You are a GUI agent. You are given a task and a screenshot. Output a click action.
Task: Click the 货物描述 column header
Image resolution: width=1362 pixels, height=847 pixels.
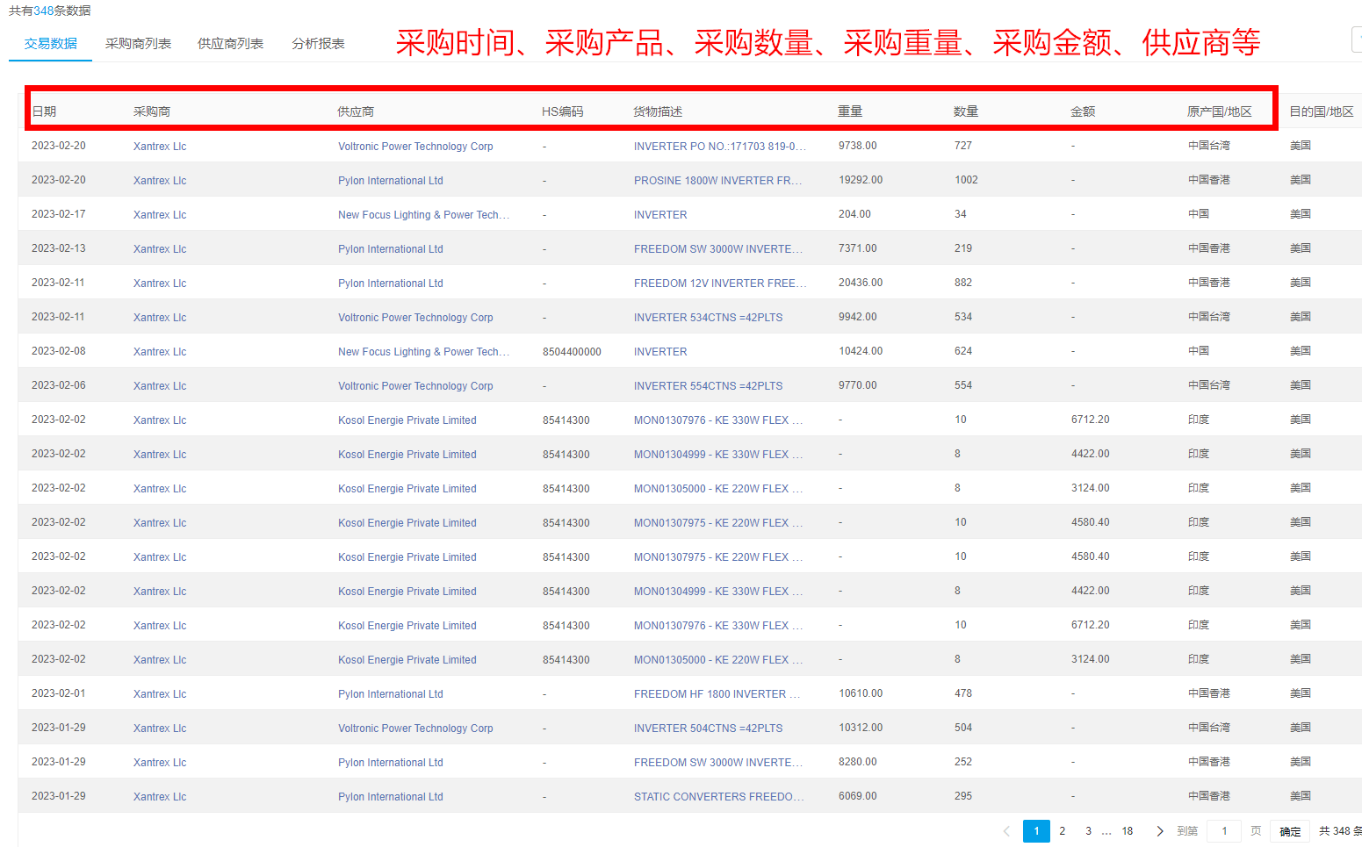[658, 111]
